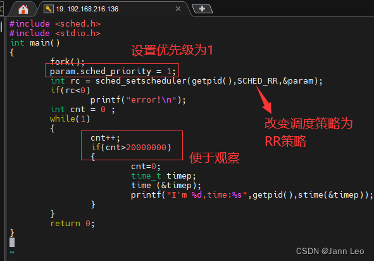Click the terminal cursor block below code

(x=12, y=243)
